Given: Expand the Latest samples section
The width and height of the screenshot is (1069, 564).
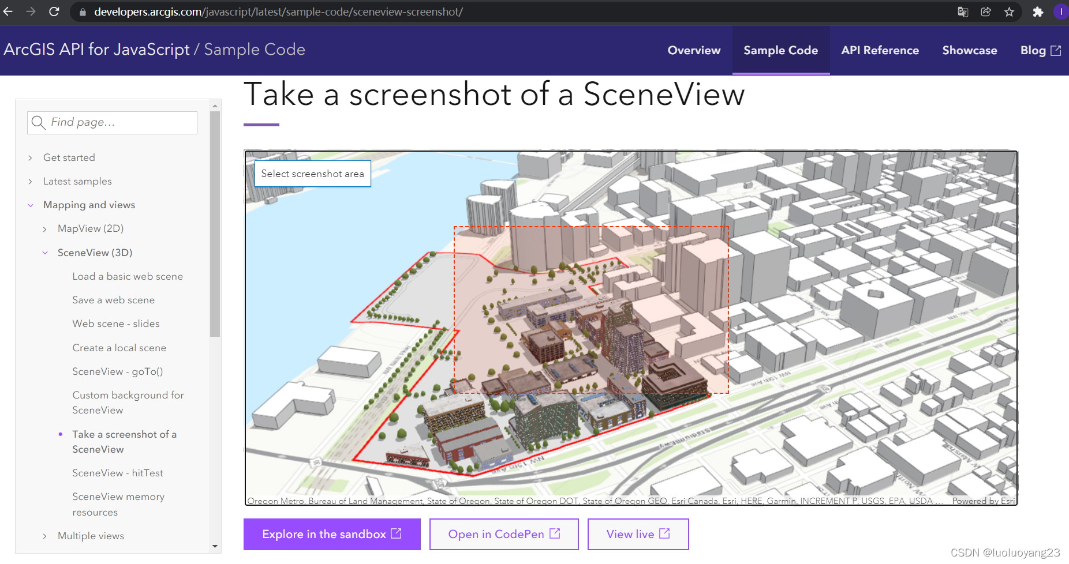Looking at the screenshot, I should tap(31, 182).
